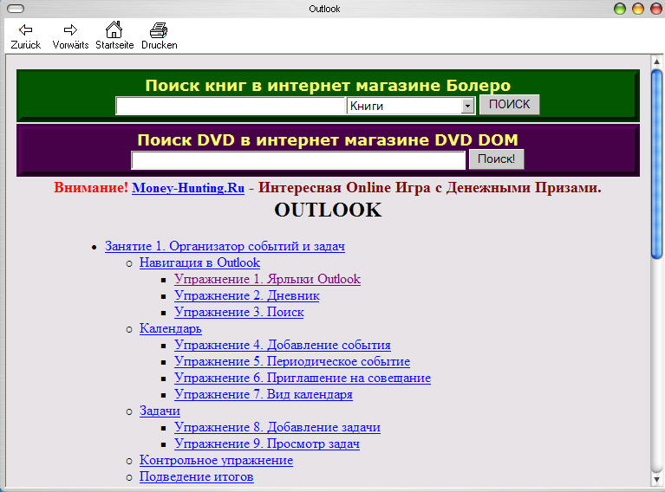
Task: Open Упражнение 4. Добавление события
Action: coord(283,346)
